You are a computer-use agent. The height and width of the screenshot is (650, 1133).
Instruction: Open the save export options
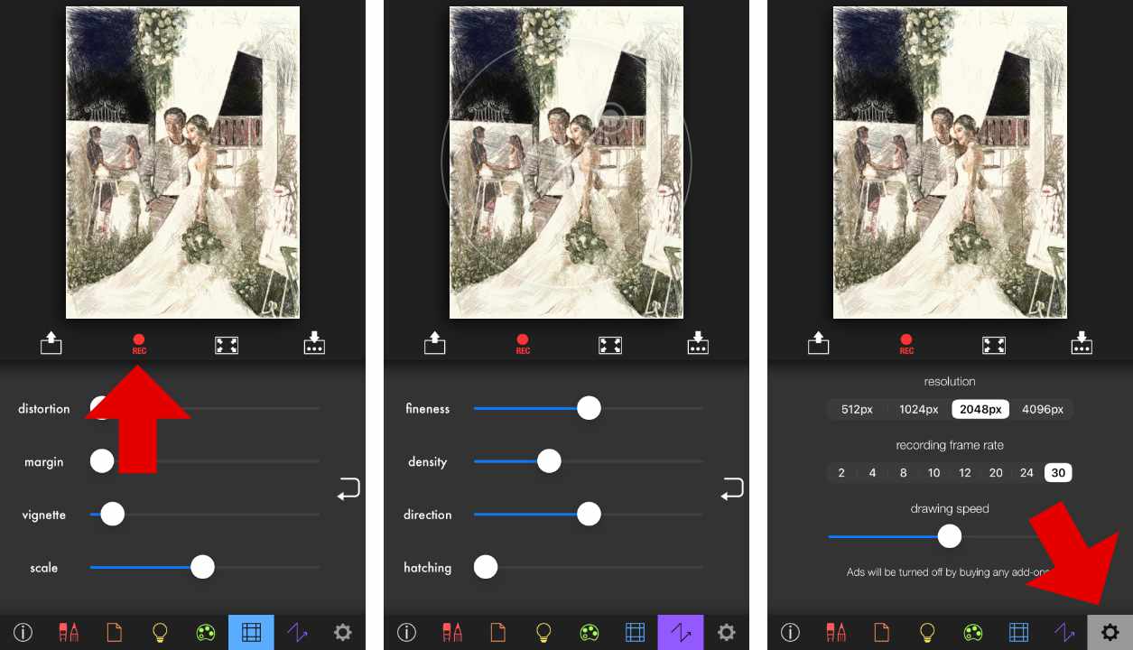pyautogui.click(x=314, y=344)
